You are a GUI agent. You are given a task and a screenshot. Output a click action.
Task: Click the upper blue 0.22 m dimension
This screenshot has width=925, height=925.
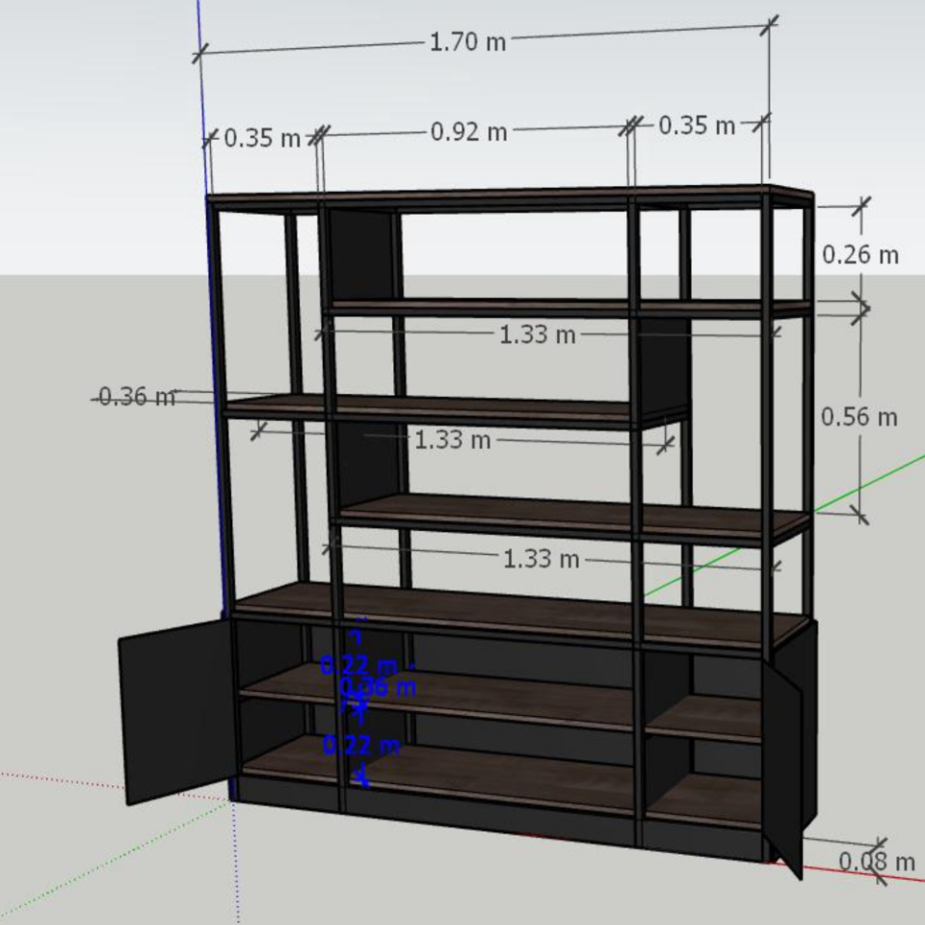(x=357, y=665)
